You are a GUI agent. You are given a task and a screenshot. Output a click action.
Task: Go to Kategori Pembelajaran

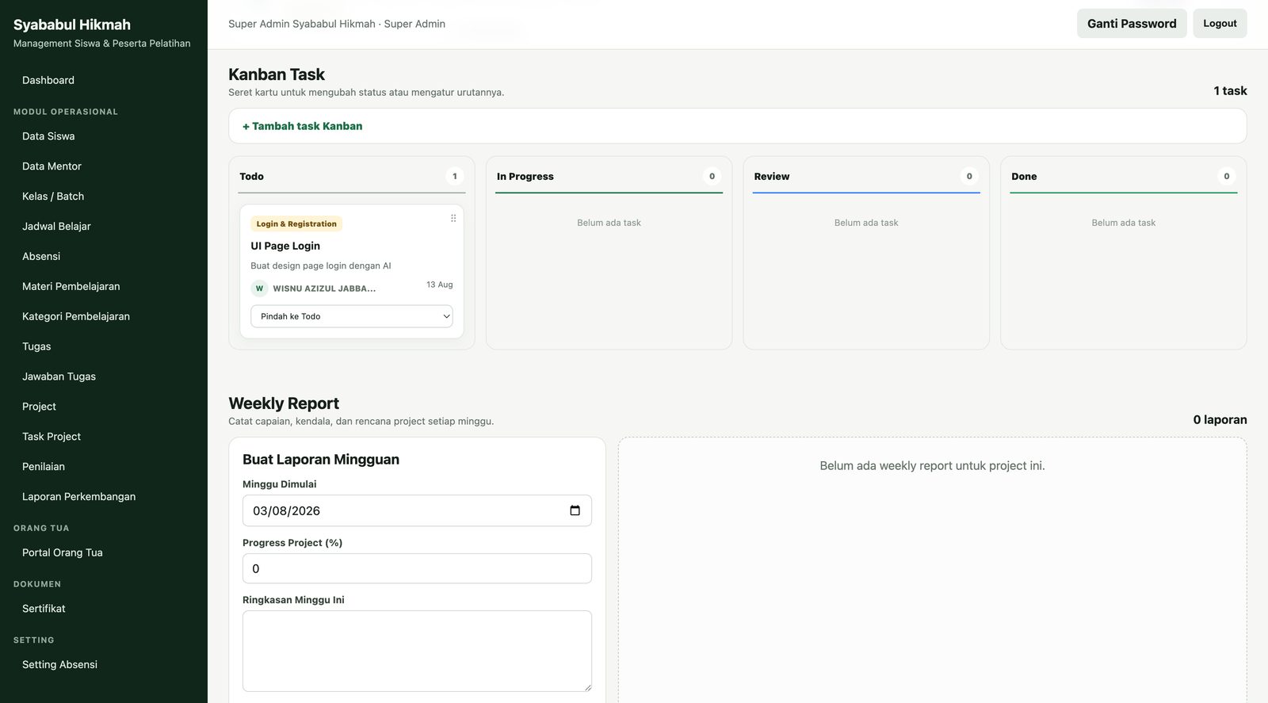pyautogui.click(x=76, y=316)
